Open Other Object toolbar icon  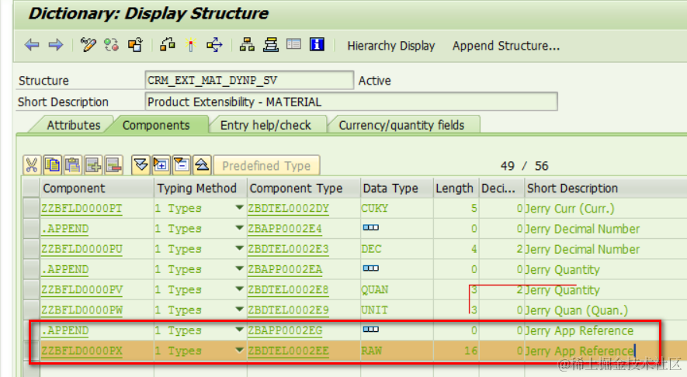pos(135,45)
